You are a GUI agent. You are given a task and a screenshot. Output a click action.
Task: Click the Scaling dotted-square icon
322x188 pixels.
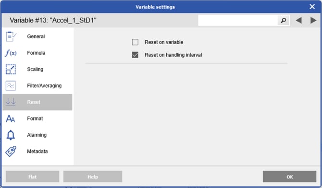11,69
